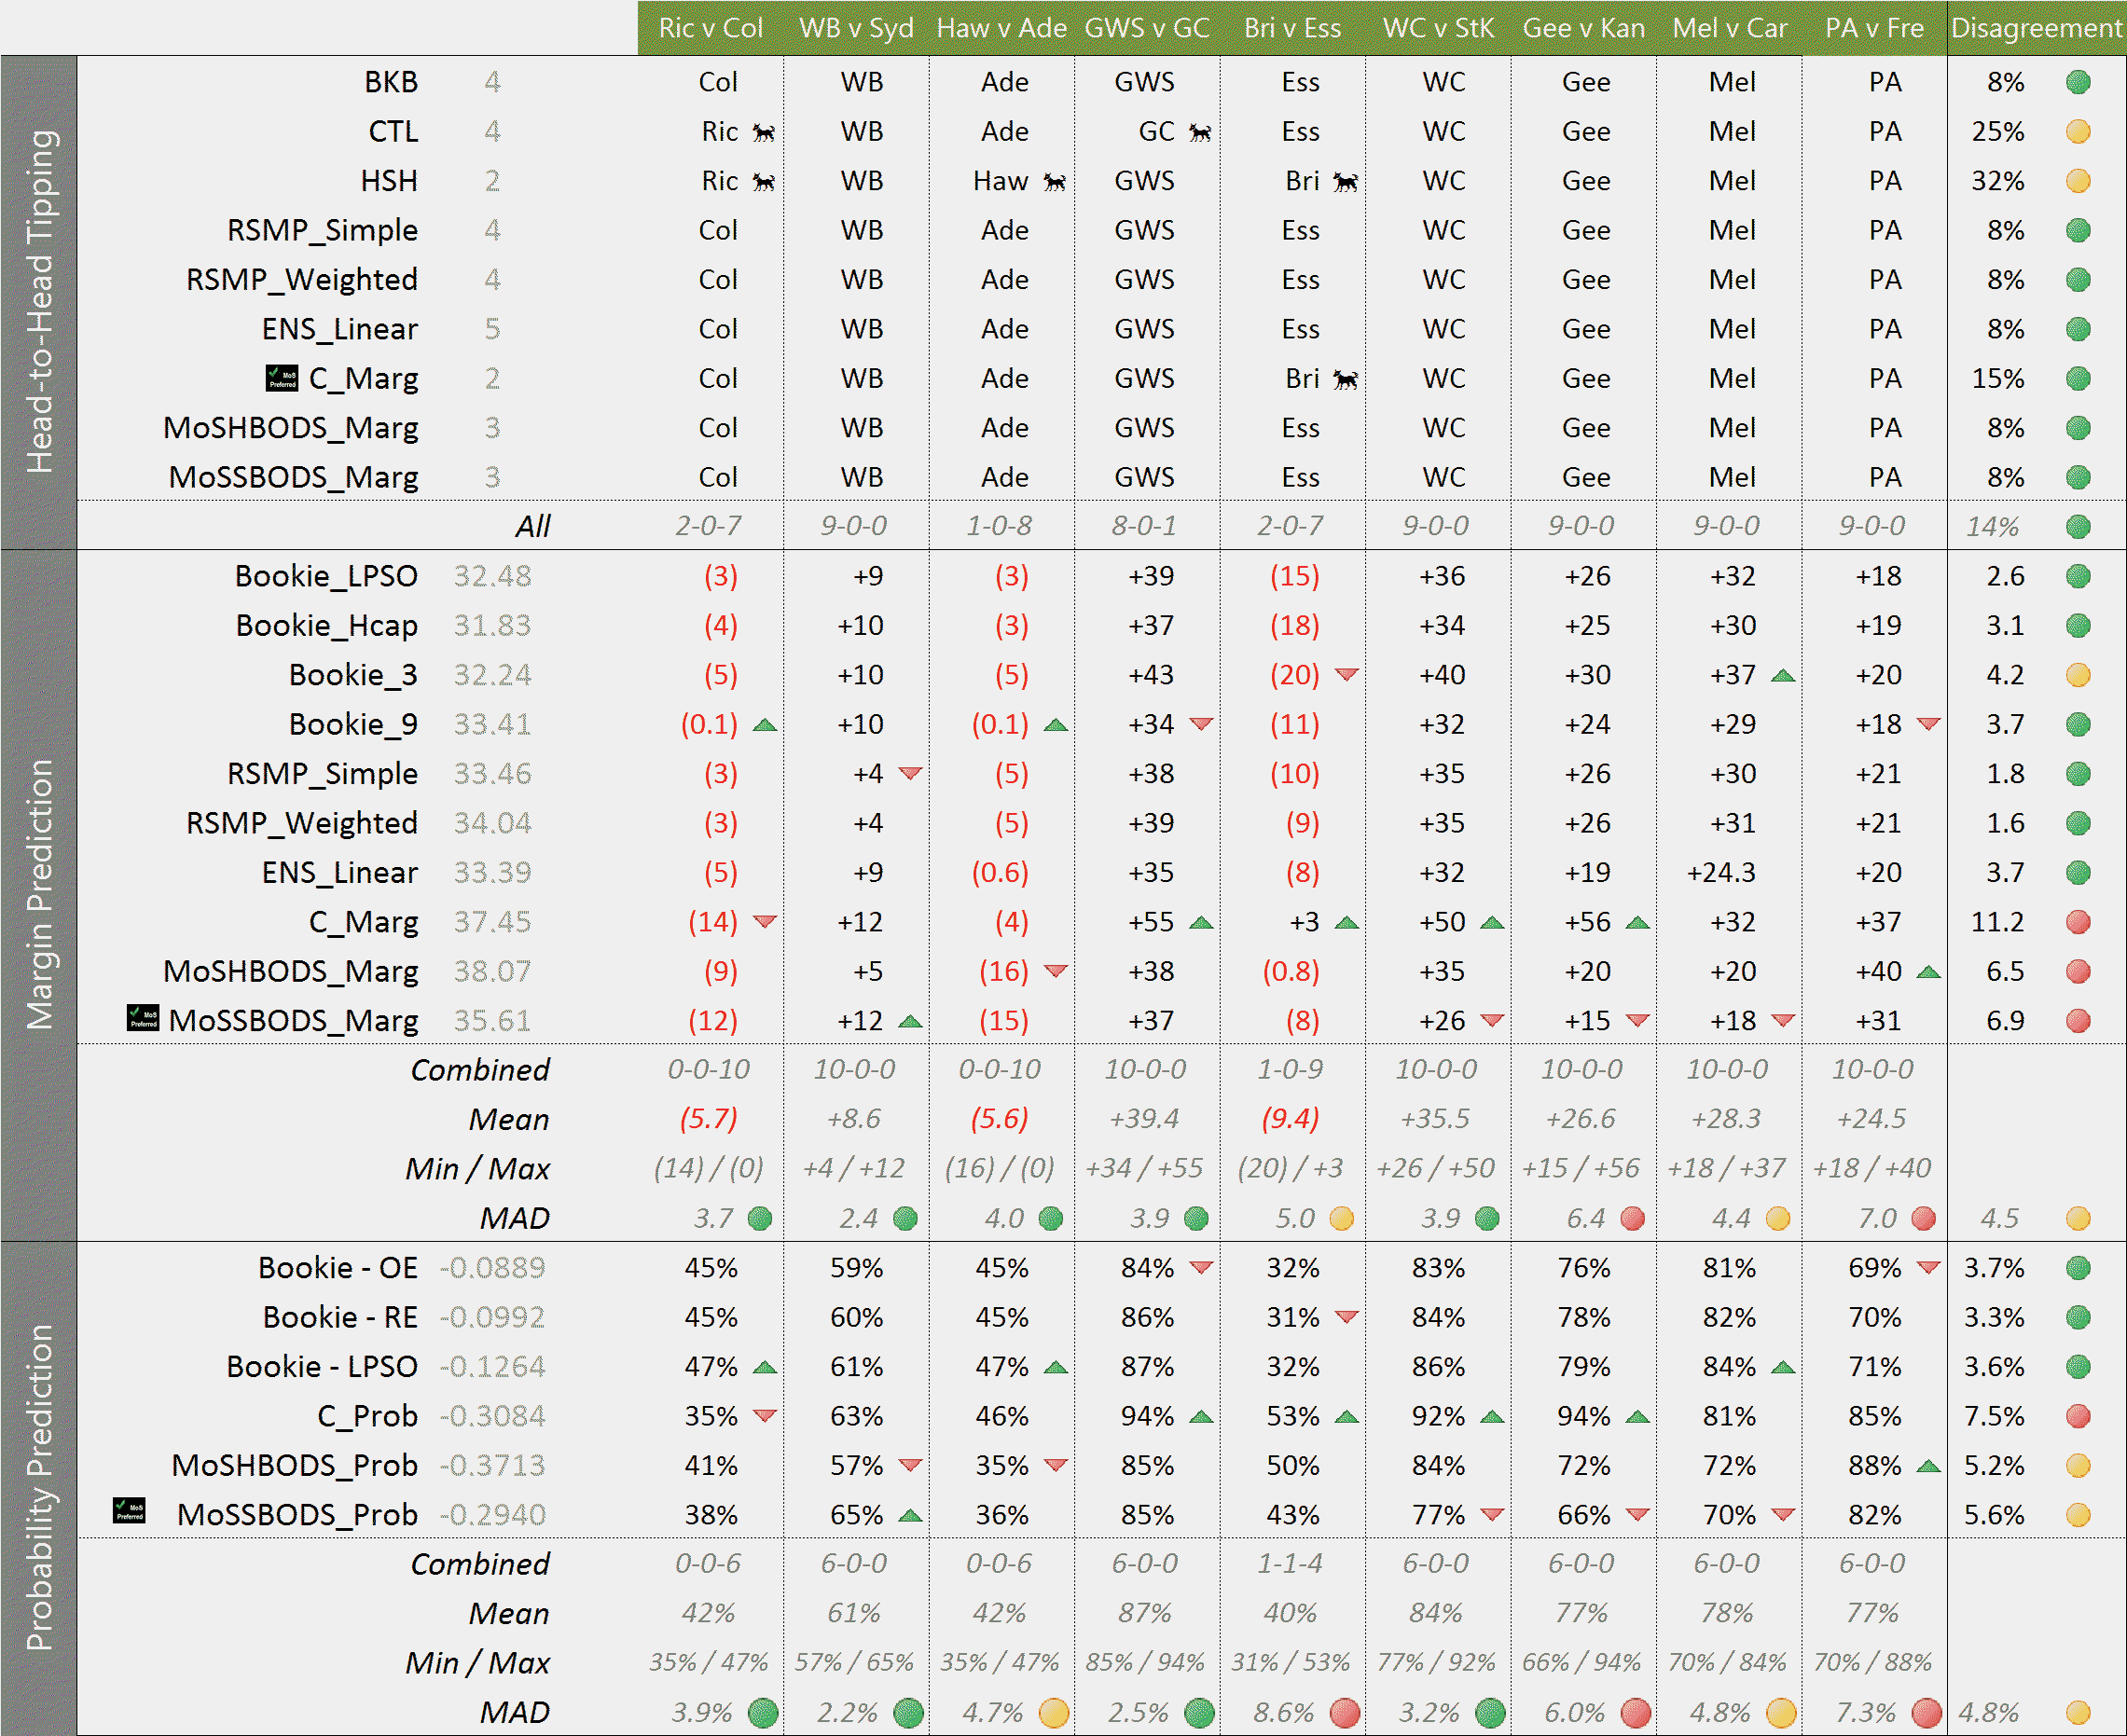The image size is (2127, 1736).
Task: Click the Bookie_LPSO margin row label
Action: pos(326,577)
